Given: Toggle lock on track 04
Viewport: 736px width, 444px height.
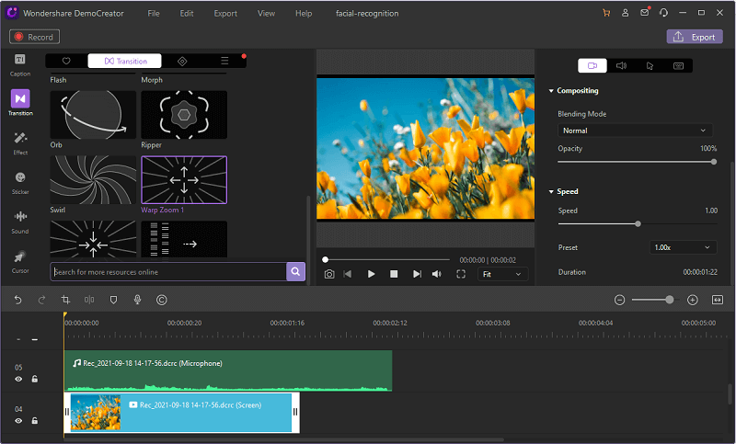Looking at the screenshot, I should pyautogui.click(x=35, y=420).
